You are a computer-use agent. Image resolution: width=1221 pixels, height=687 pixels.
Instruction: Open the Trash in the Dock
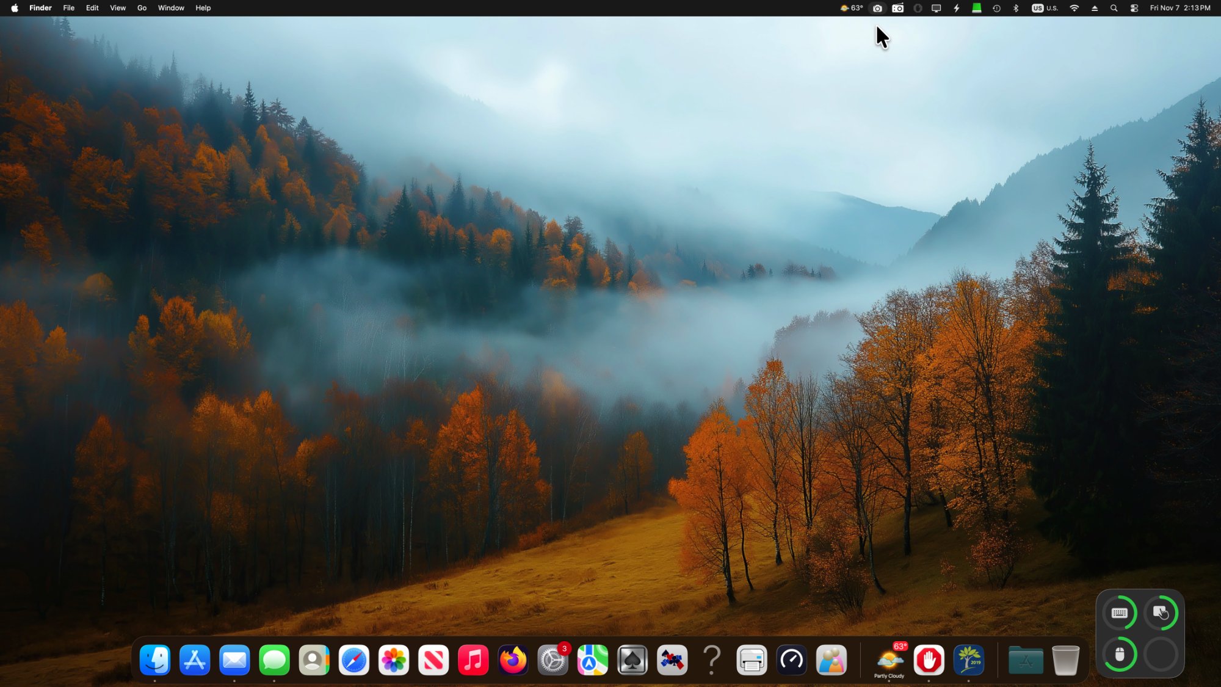coord(1065,660)
